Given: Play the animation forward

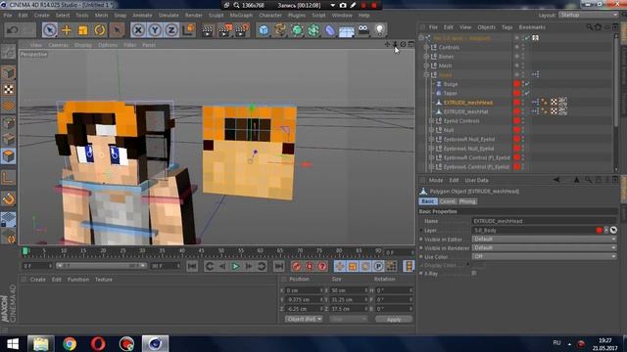Looking at the screenshot, I should (x=235, y=266).
